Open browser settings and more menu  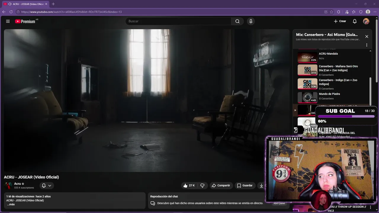pyautogui.click(x=375, y=12)
